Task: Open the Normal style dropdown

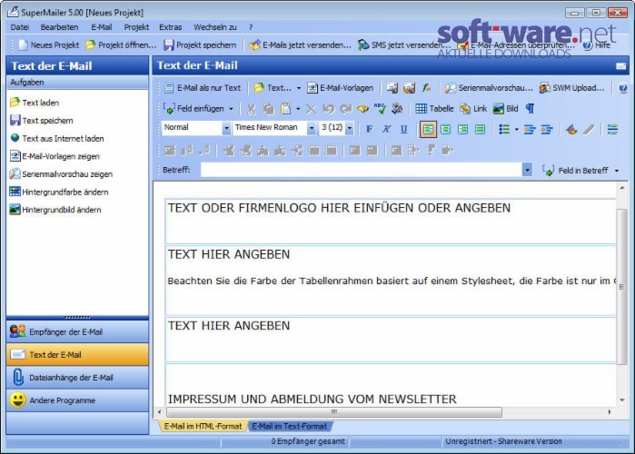Action: tap(226, 129)
